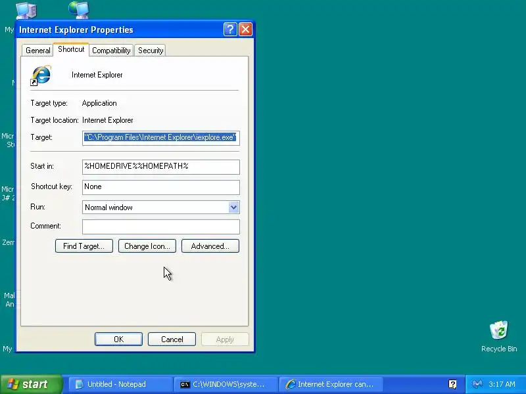The width and height of the screenshot is (526, 394).
Task: Click the Shortcut key field
Action: tap(161, 187)
